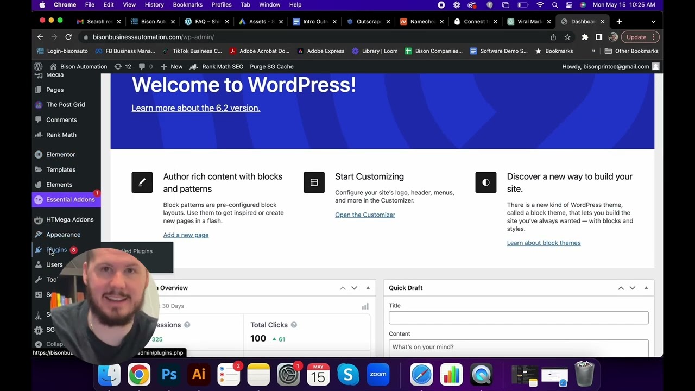Open Howdy account menu

coord(610,66)
